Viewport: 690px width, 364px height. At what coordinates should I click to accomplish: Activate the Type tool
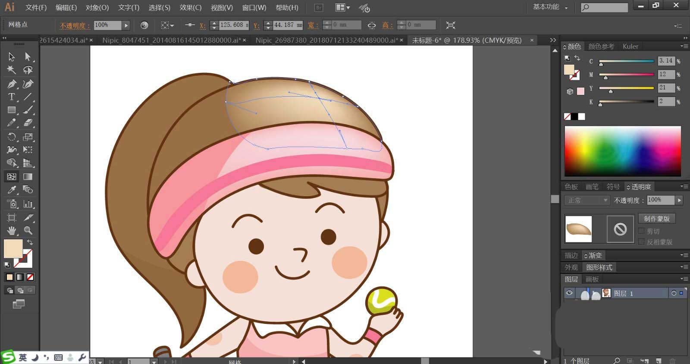(x=12, y=97)
